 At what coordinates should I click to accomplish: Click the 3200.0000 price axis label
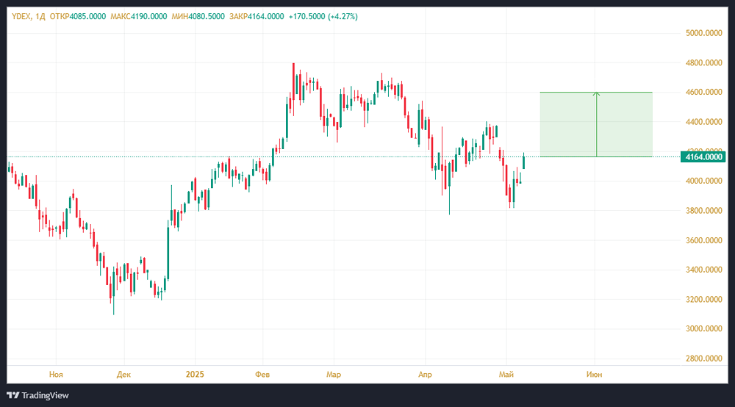[703, 300]
